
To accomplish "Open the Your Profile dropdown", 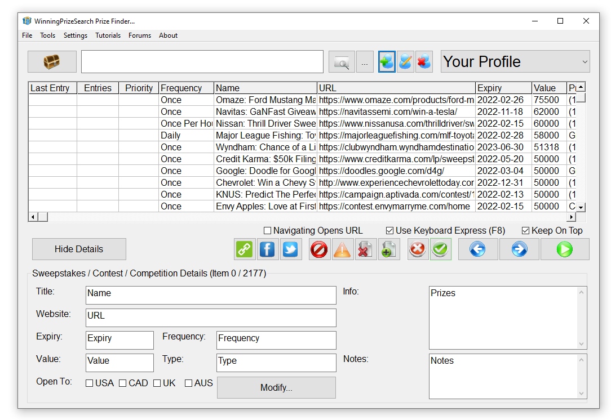I will pos(583,61).
